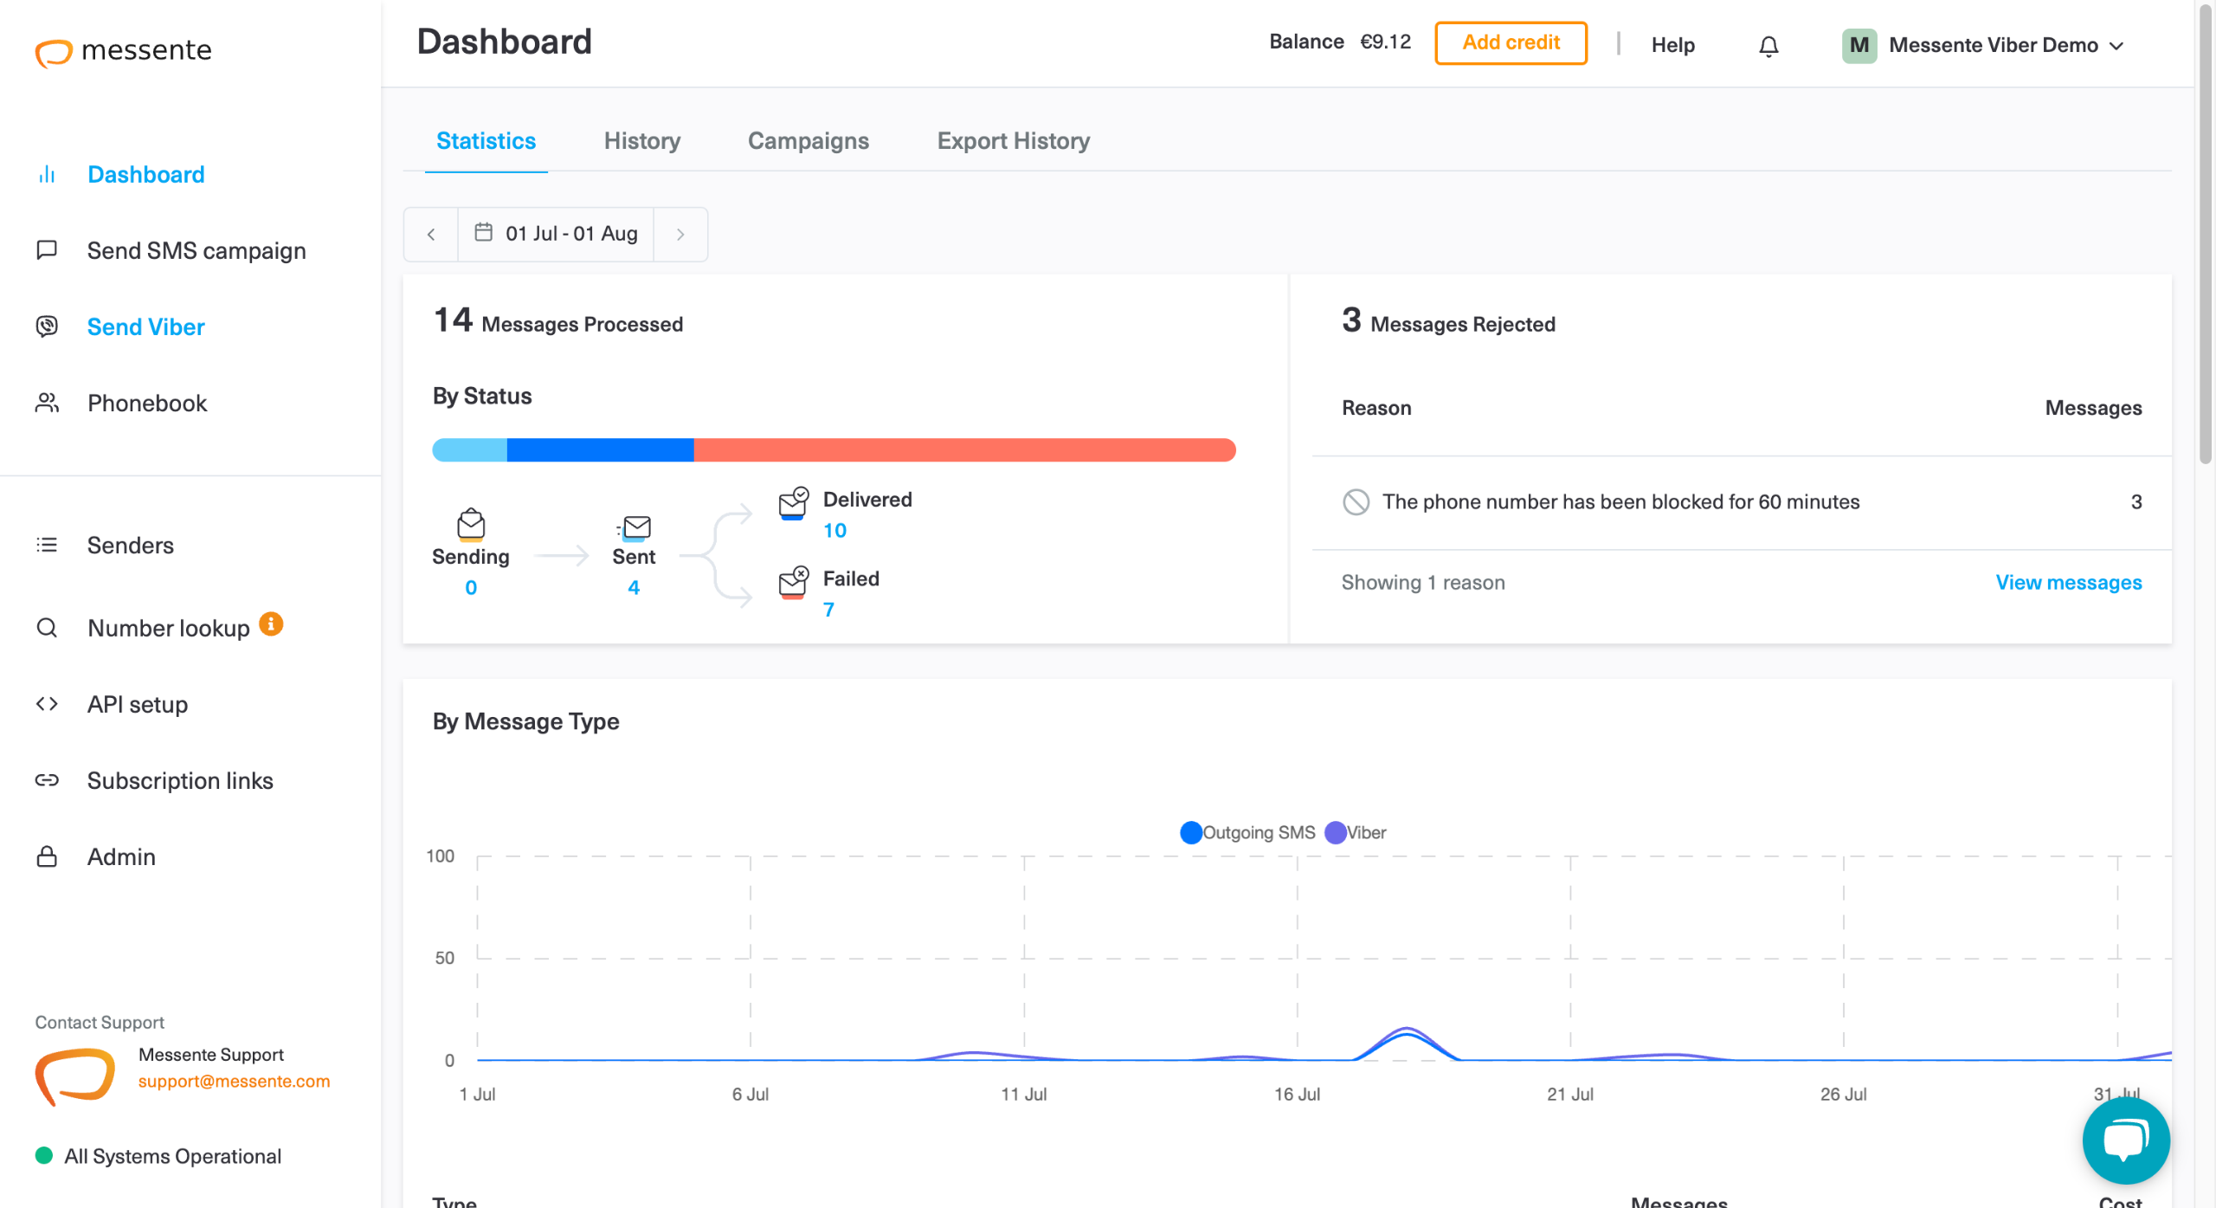Click the notification bell icon
Image resolution: width=2216 pixels, height=1208 pixels.
(1768, 46)
